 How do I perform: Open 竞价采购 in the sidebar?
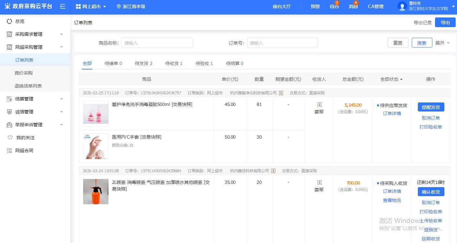point(24,73)
